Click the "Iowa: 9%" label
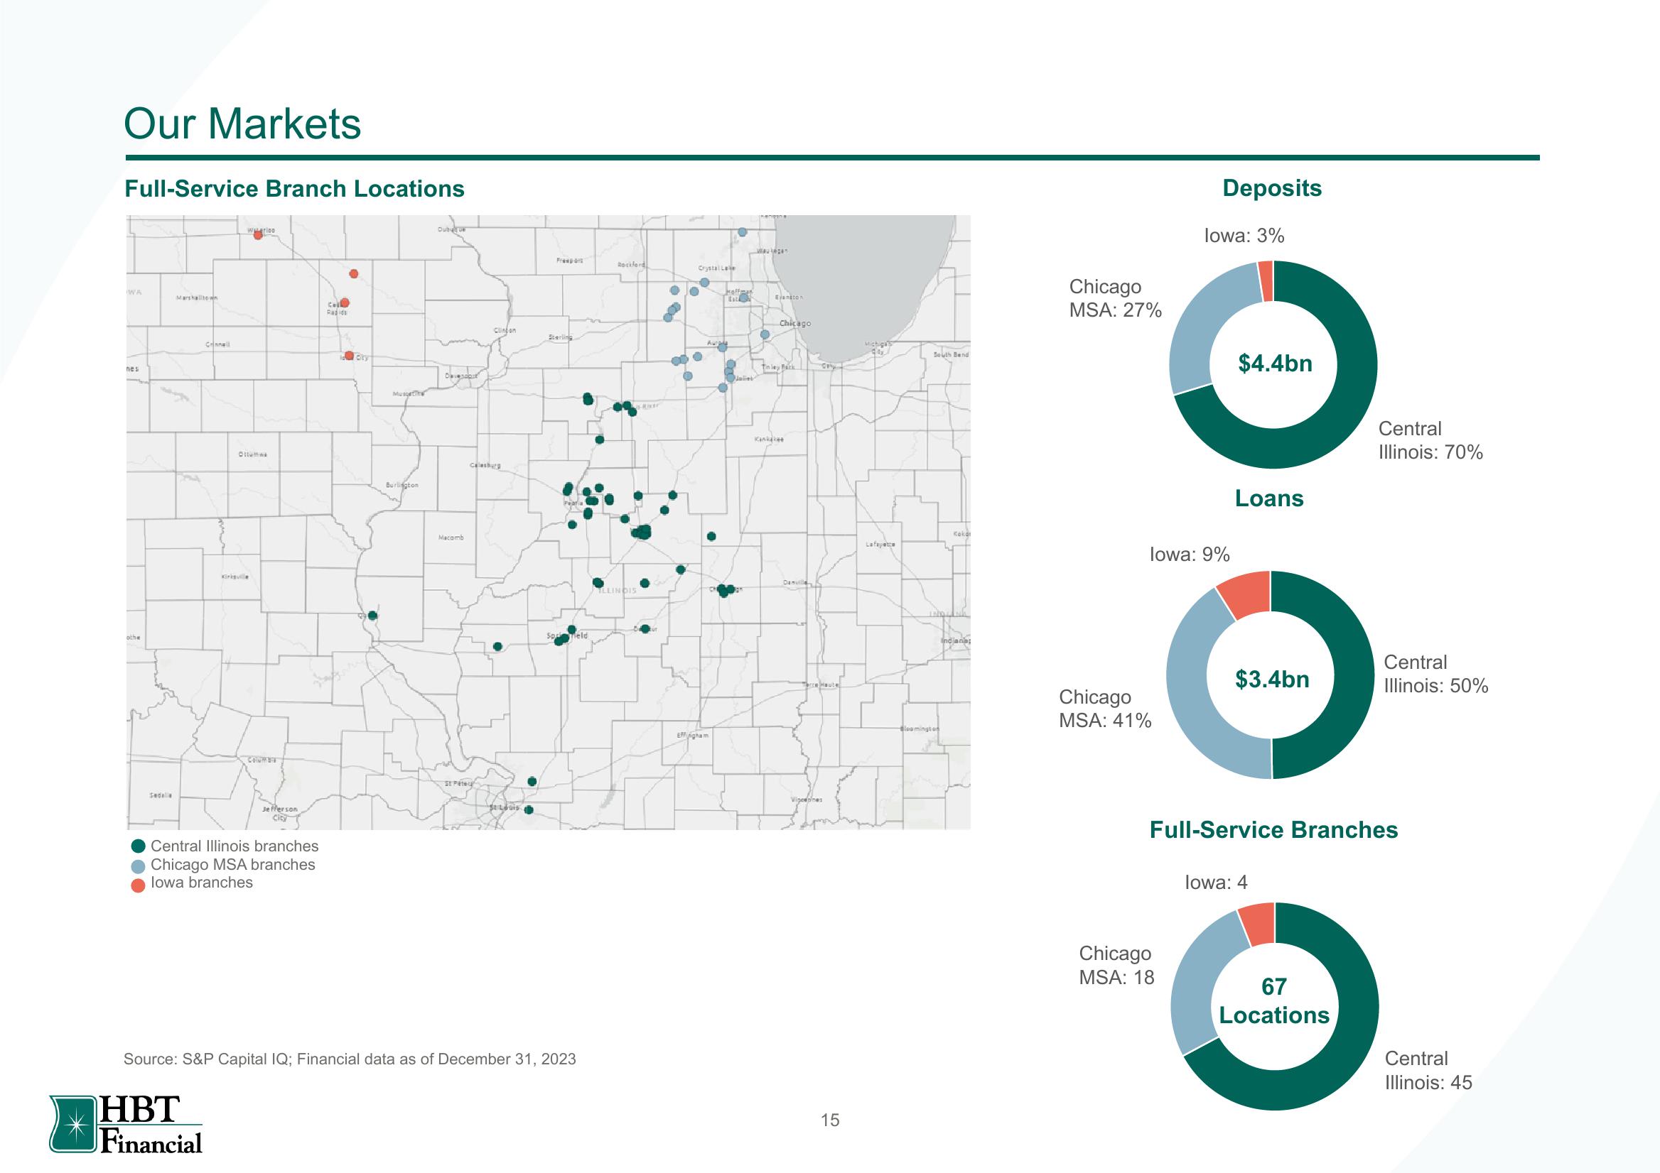The width and height of the screenshot is (1660, 1173). tap(1190, 554)
